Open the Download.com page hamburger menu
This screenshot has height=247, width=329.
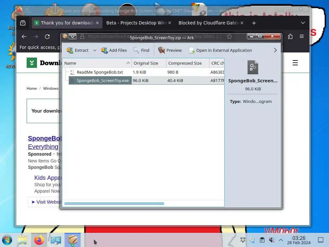coord(295,63)
